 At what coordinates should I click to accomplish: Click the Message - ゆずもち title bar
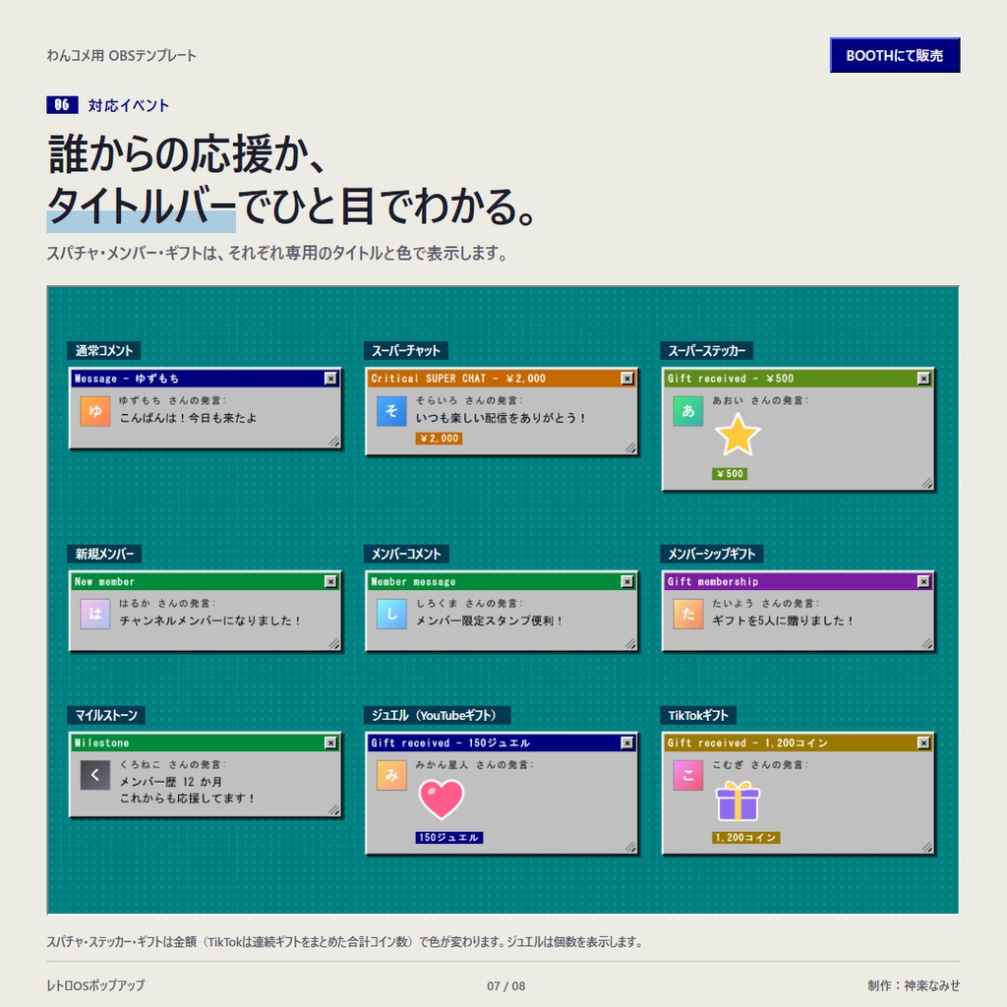click(205, 379)
